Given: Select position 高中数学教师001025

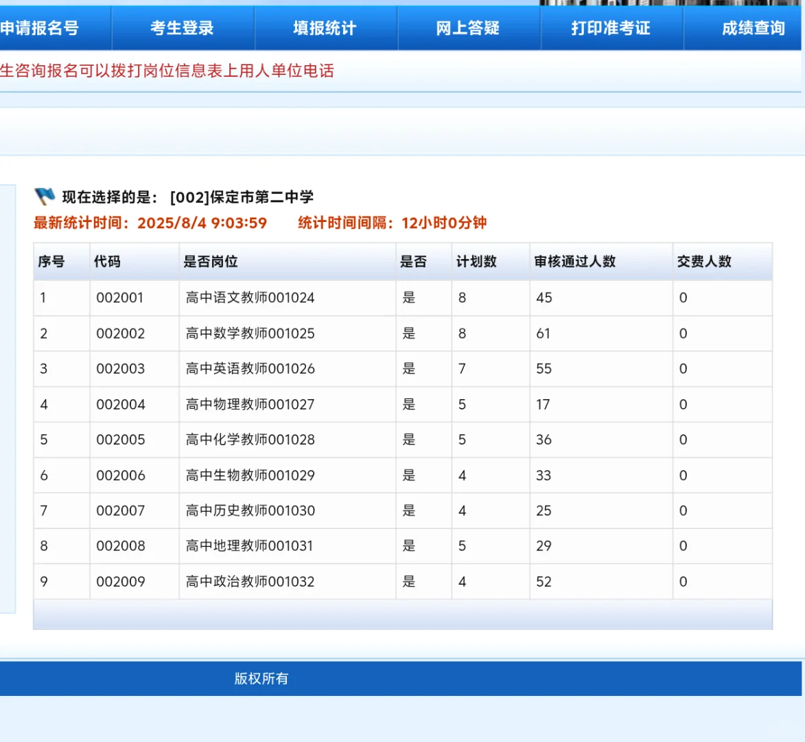Looking at the screenshot, I should click(x=250, y=333).
